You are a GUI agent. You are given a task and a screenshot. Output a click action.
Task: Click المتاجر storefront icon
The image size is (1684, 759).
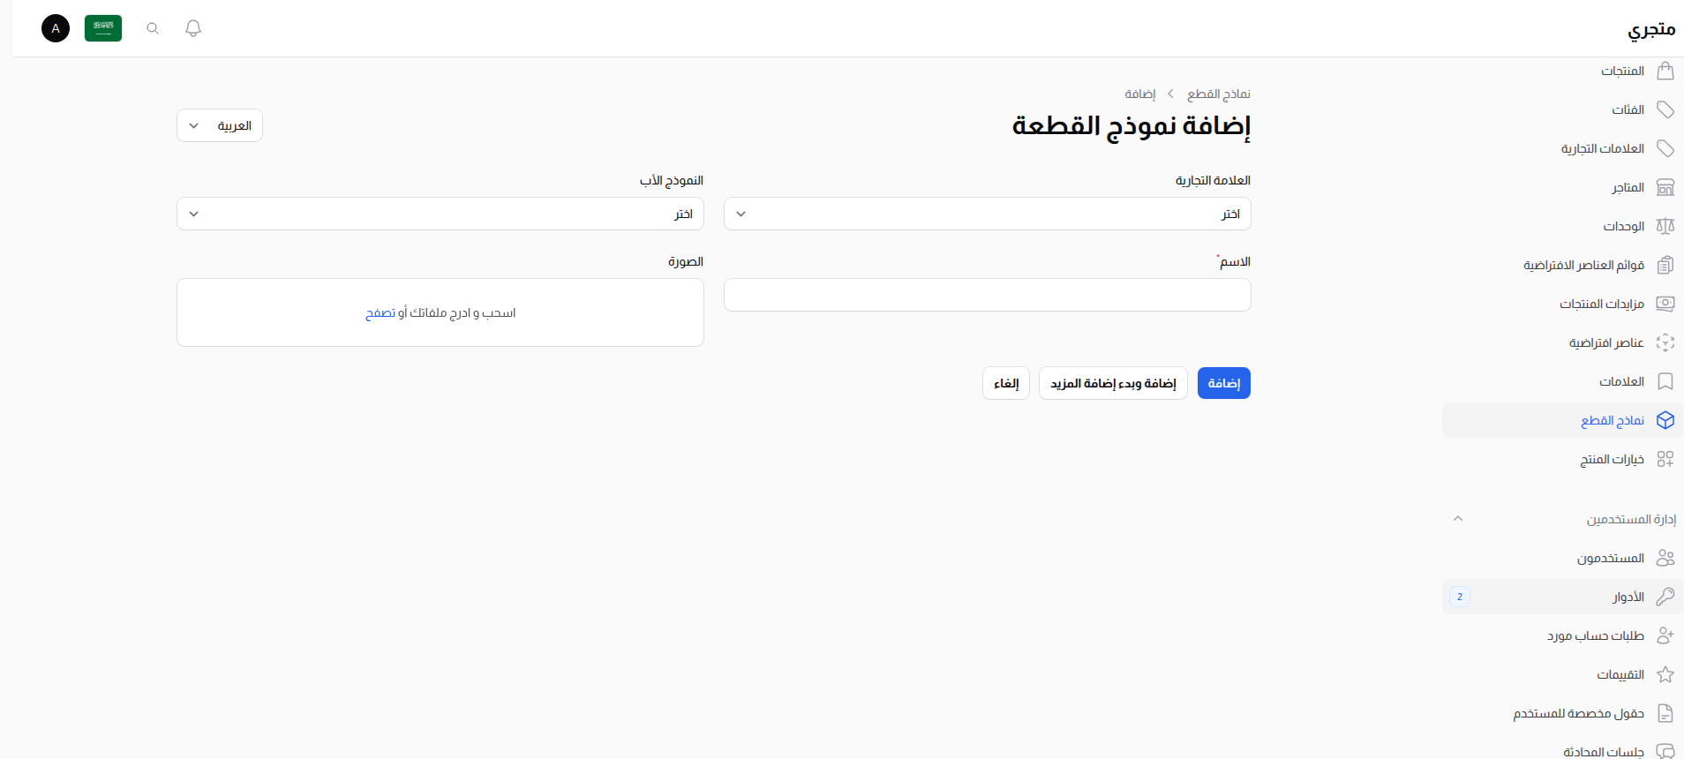1665,187
